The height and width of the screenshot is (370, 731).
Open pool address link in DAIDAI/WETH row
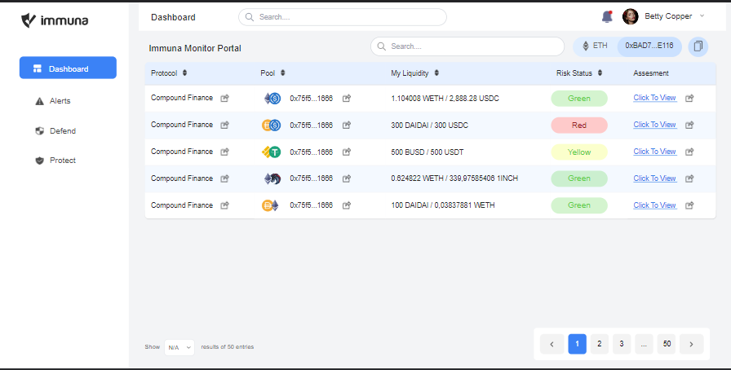tap(347, 205)
